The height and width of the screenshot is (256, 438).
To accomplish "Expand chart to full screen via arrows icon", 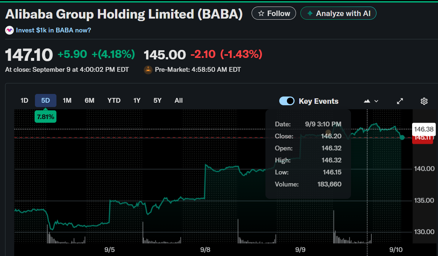I will coord(400,101).
